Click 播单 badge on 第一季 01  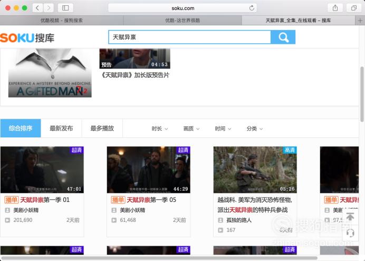tap(12, 200)
